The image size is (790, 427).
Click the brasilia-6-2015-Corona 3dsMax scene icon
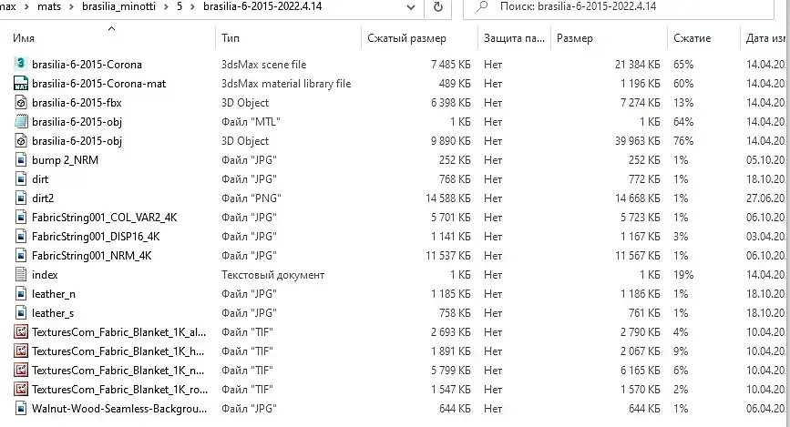coord(22,65)
